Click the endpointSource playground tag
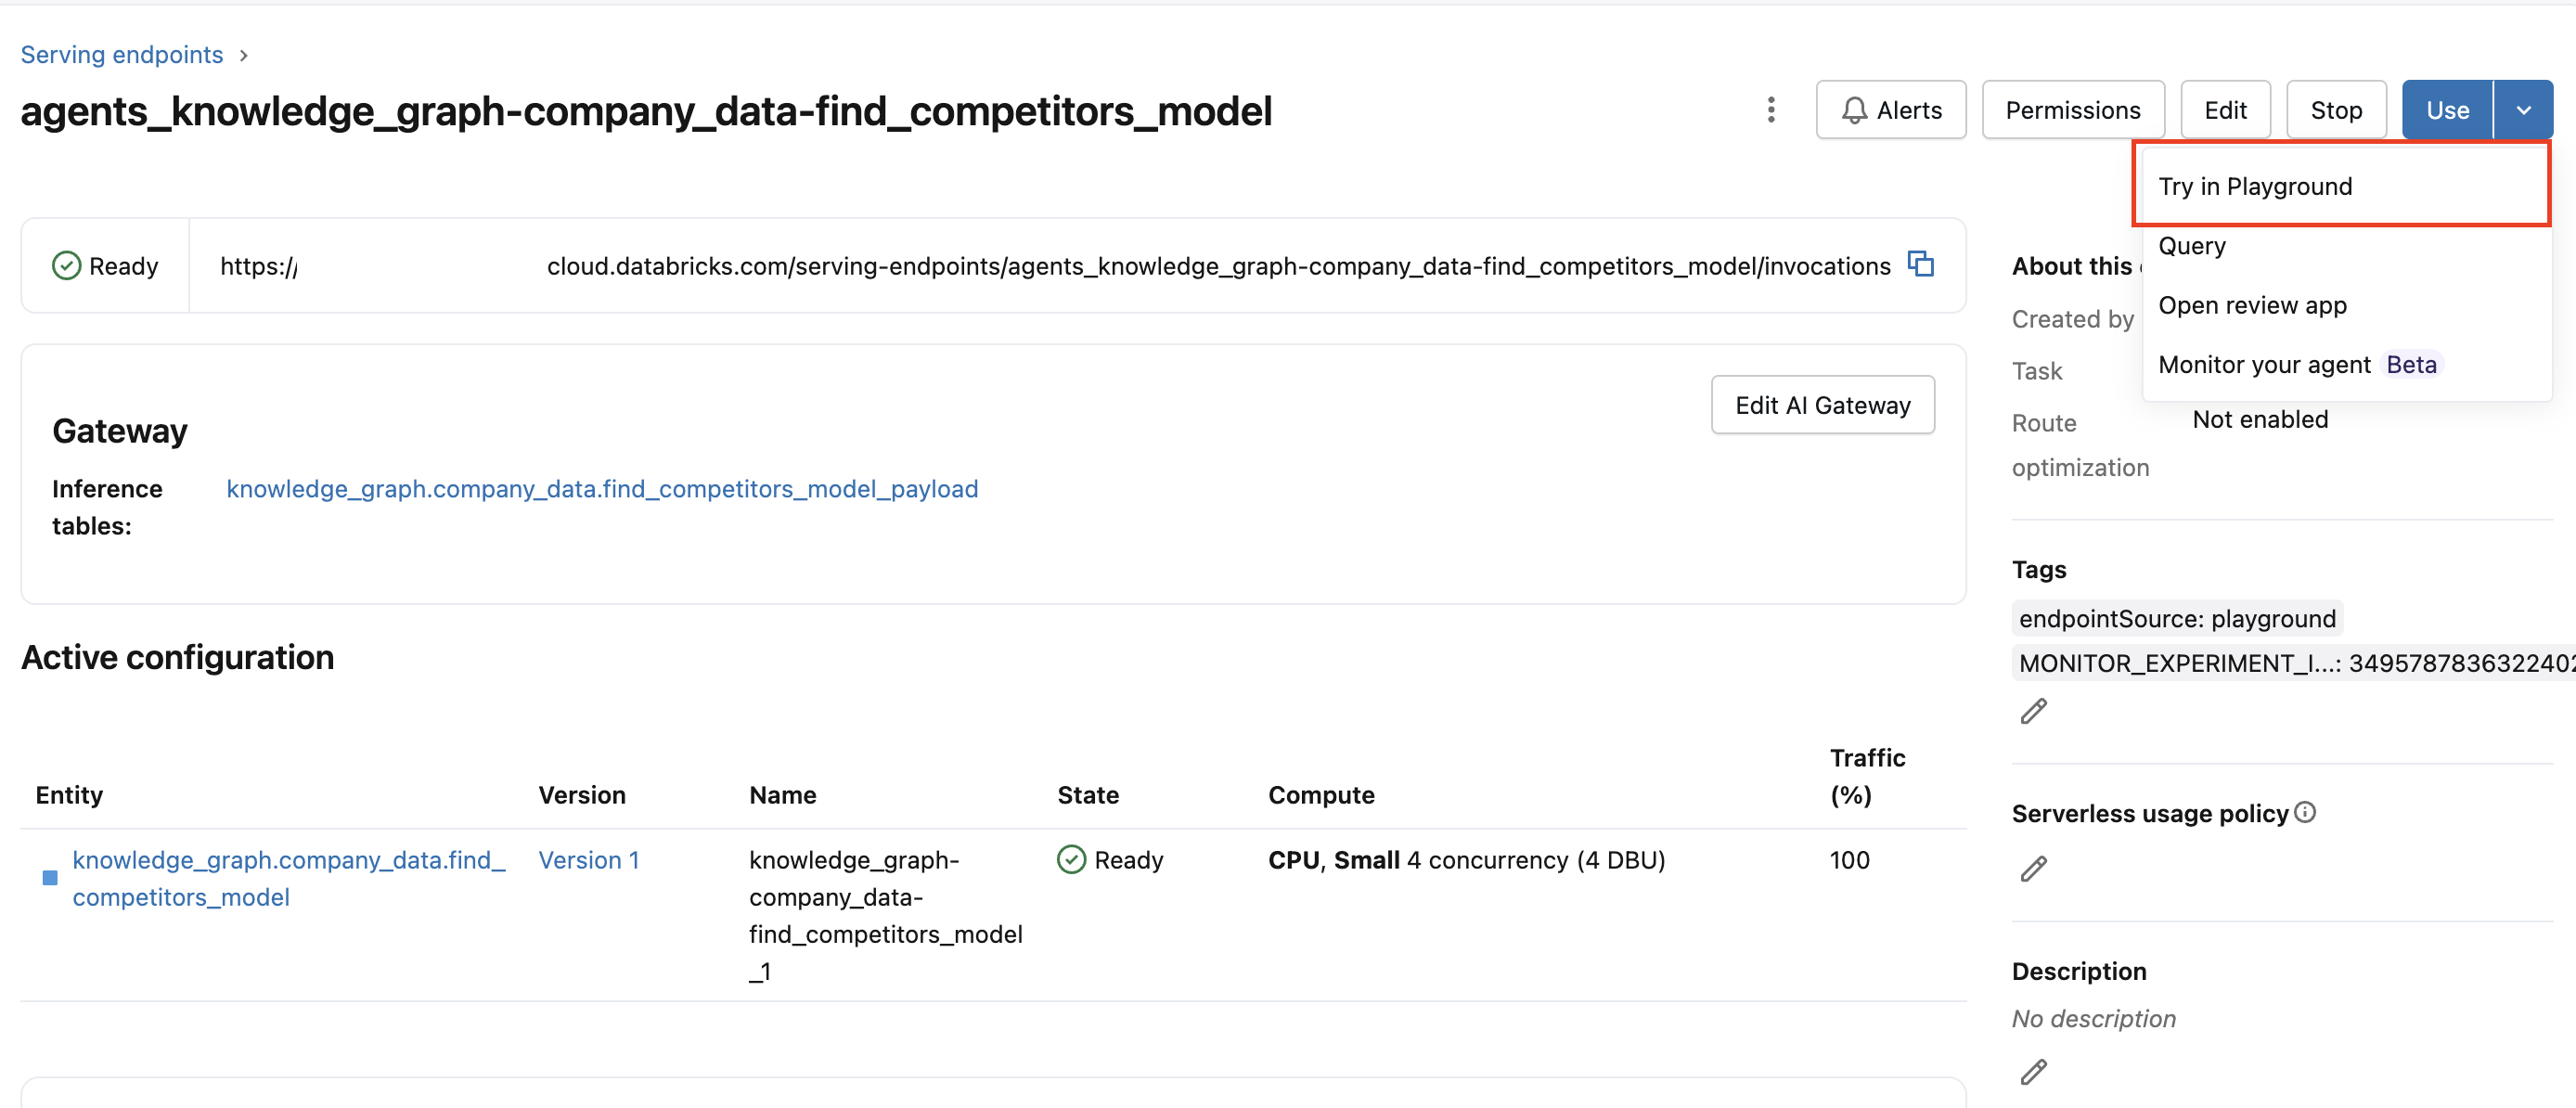This screenshot has height=1108, width=2576. click(x=2176, y=619)
